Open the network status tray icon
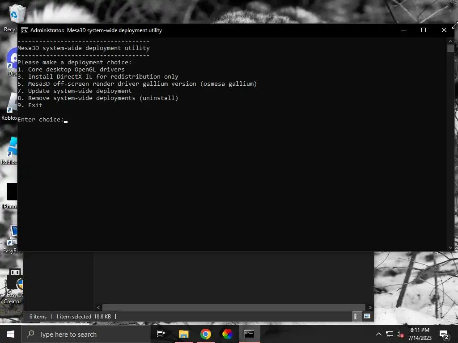Viewport: 458px width, 343px height. [x=390, y=334]
